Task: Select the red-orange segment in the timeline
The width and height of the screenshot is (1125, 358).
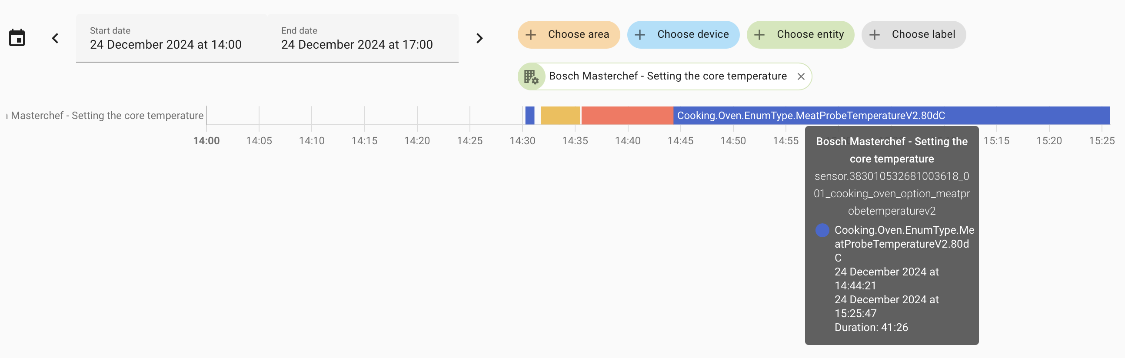Action: click(627, 116)
